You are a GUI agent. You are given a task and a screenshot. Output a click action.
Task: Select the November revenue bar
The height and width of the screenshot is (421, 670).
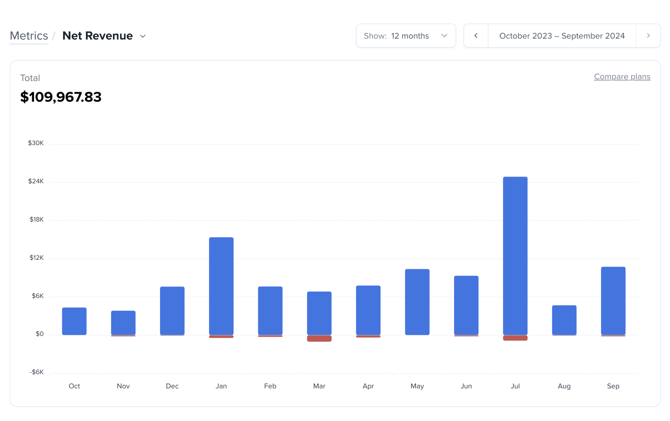pyautogui.click(x=123, y=323)
